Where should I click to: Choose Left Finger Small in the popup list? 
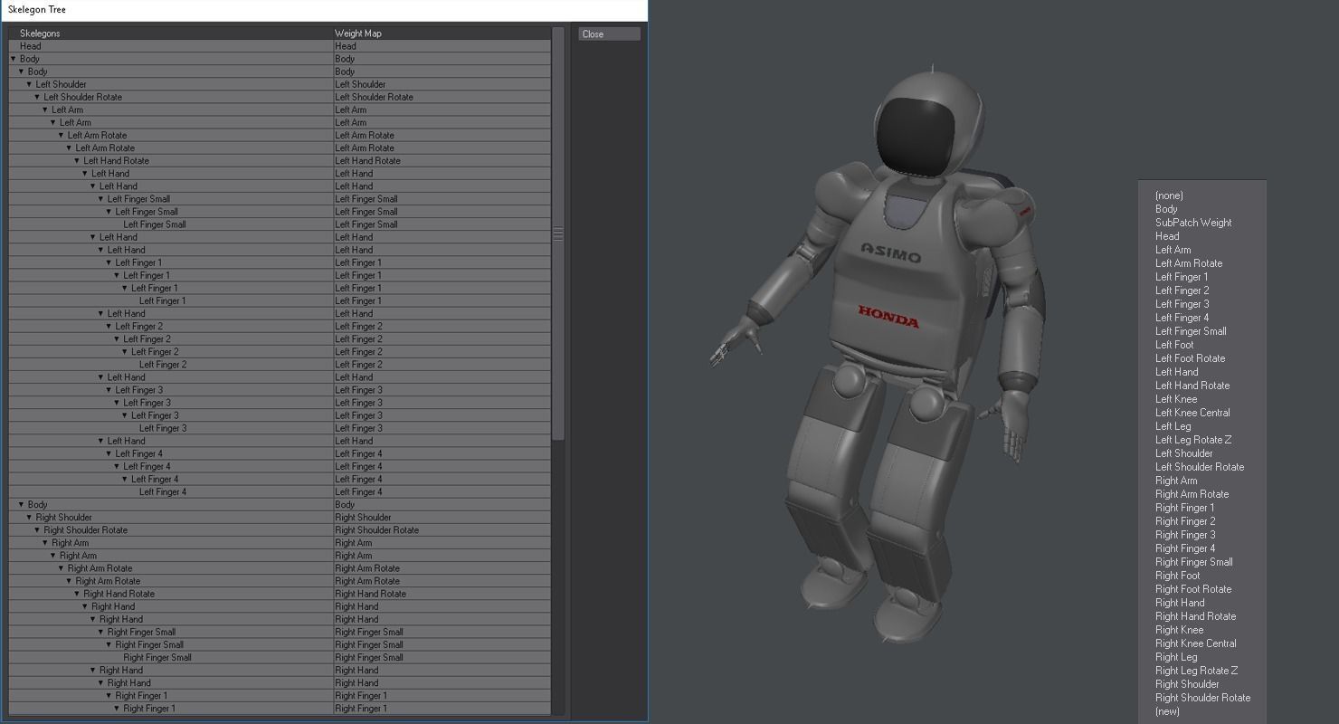tap(1191, 331)
